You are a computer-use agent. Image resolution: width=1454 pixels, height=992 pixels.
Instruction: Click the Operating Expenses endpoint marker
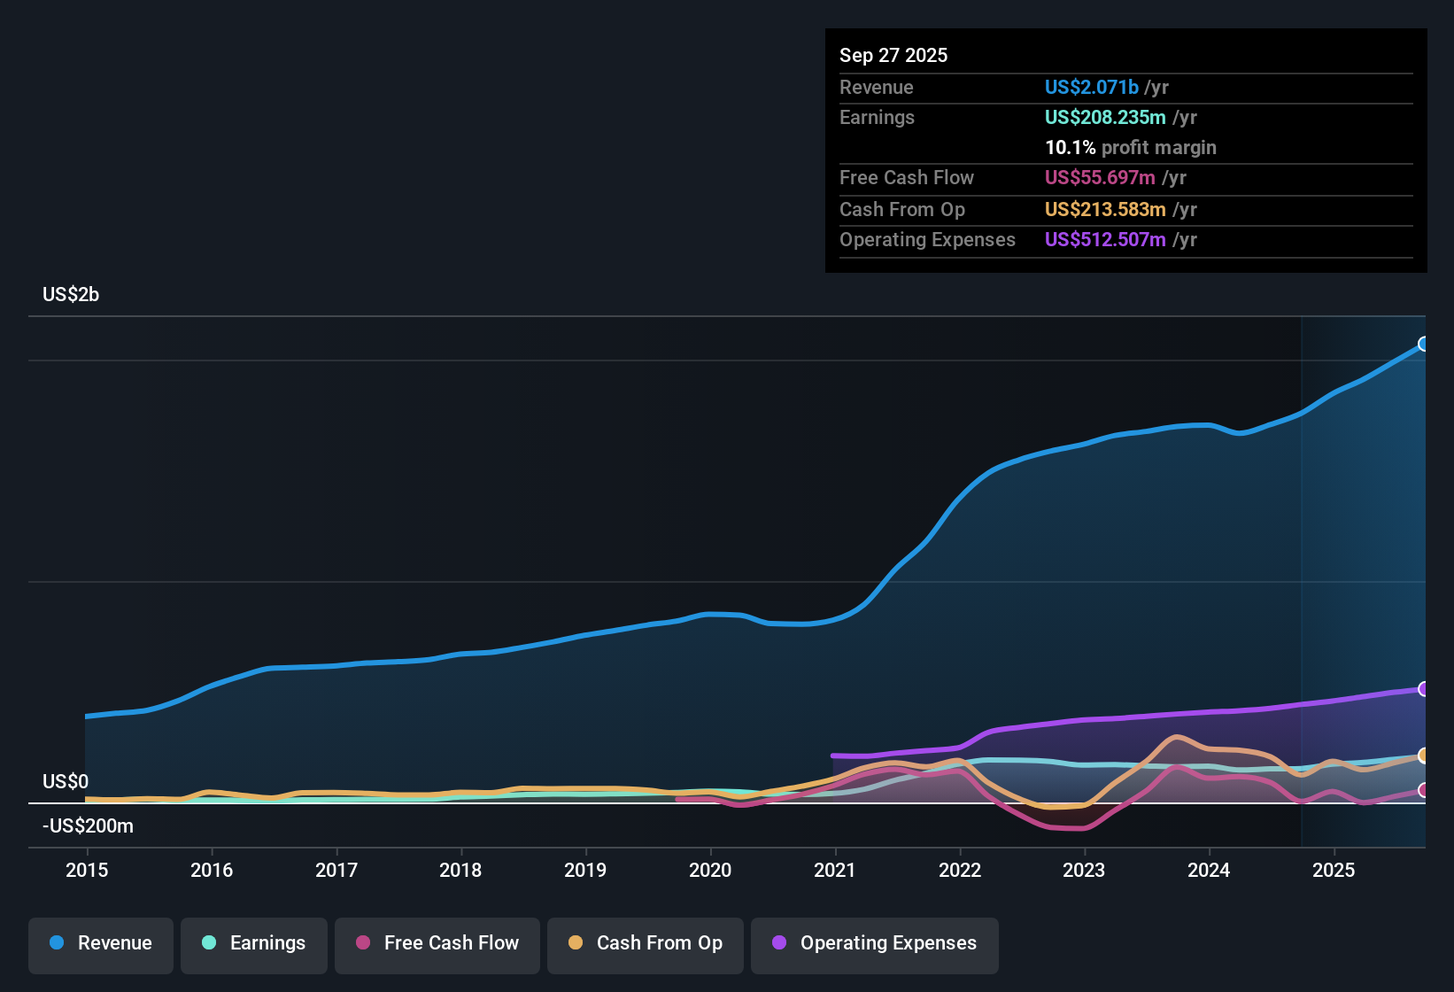point(1424,688)
